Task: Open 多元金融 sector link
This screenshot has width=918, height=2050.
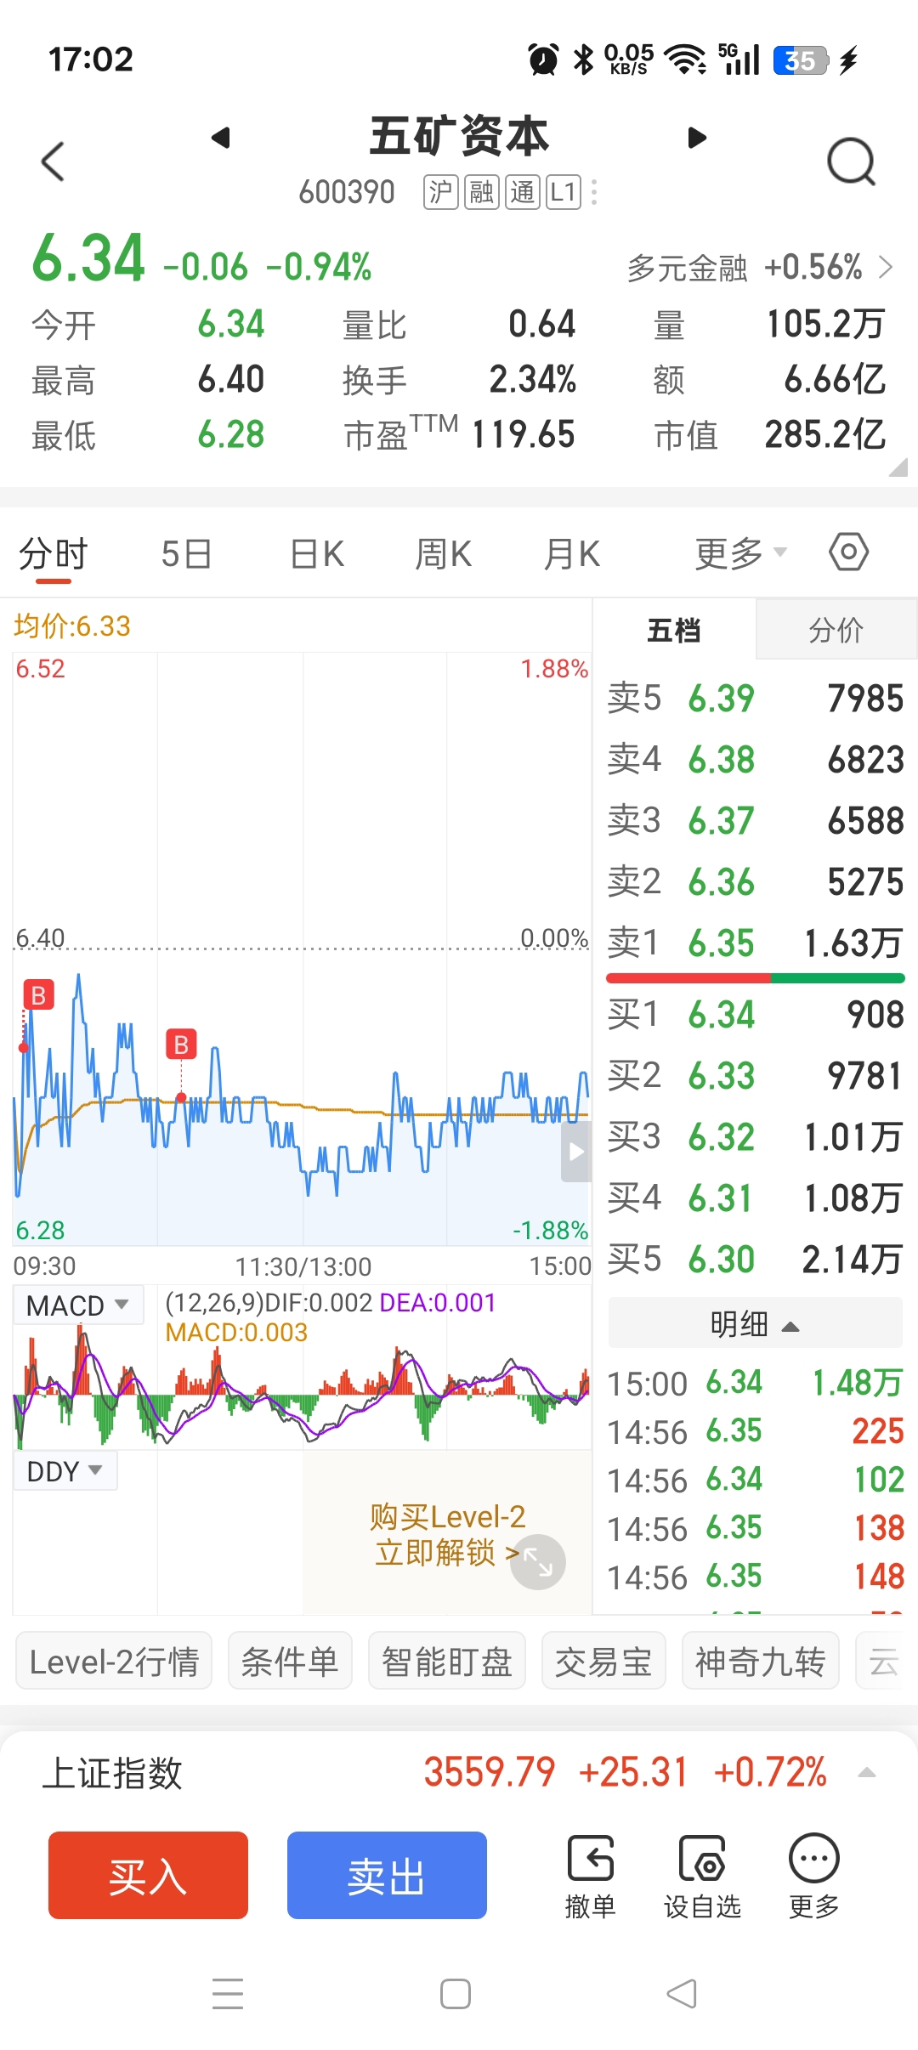Action: (x=760, y=268)
